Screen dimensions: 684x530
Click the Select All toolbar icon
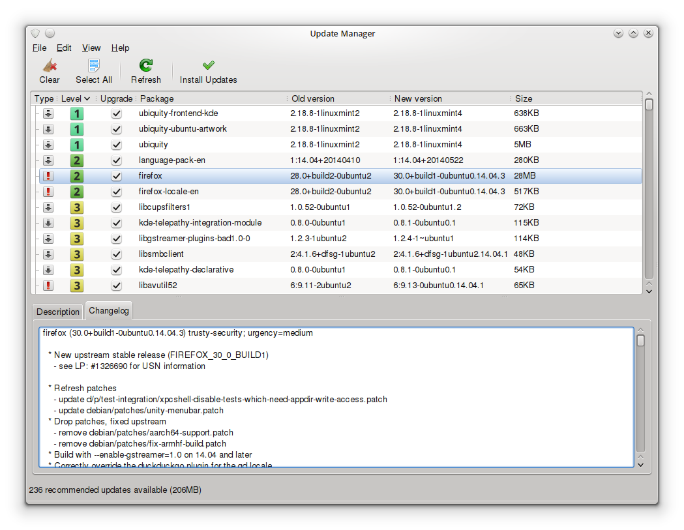click(x=94, y=65)
